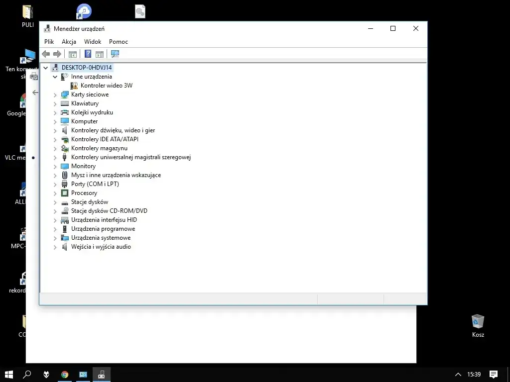
Task: Click the Forward arrow toolbar icon
Action: (x=57, y=54)
